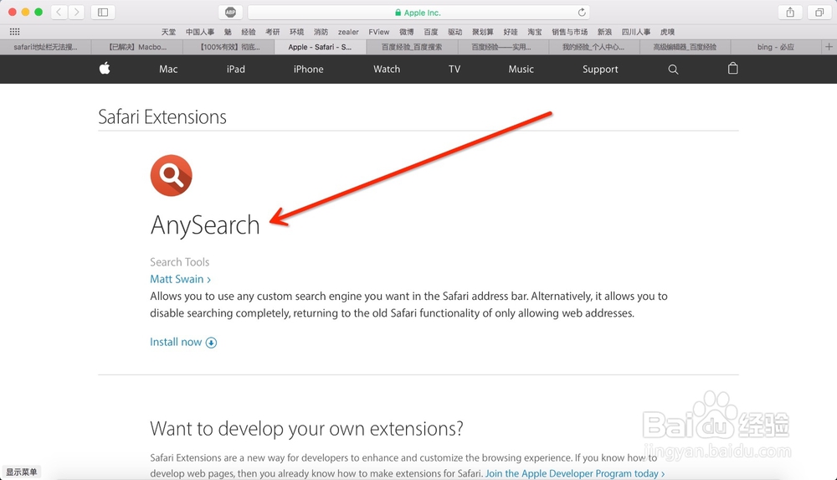Click the Safari Extensions heading
This screenshot has height=480, width=837.
(x=162, y=116)
